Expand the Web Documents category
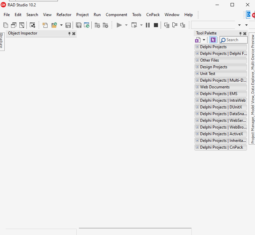Viewport: 255px width, 235px height. pos(197,87)
